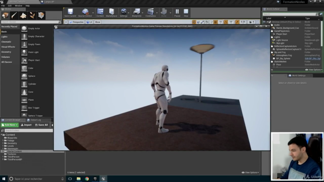Pause the running game preview
This screenshot has width=324, height=182.
click(177, 13)
